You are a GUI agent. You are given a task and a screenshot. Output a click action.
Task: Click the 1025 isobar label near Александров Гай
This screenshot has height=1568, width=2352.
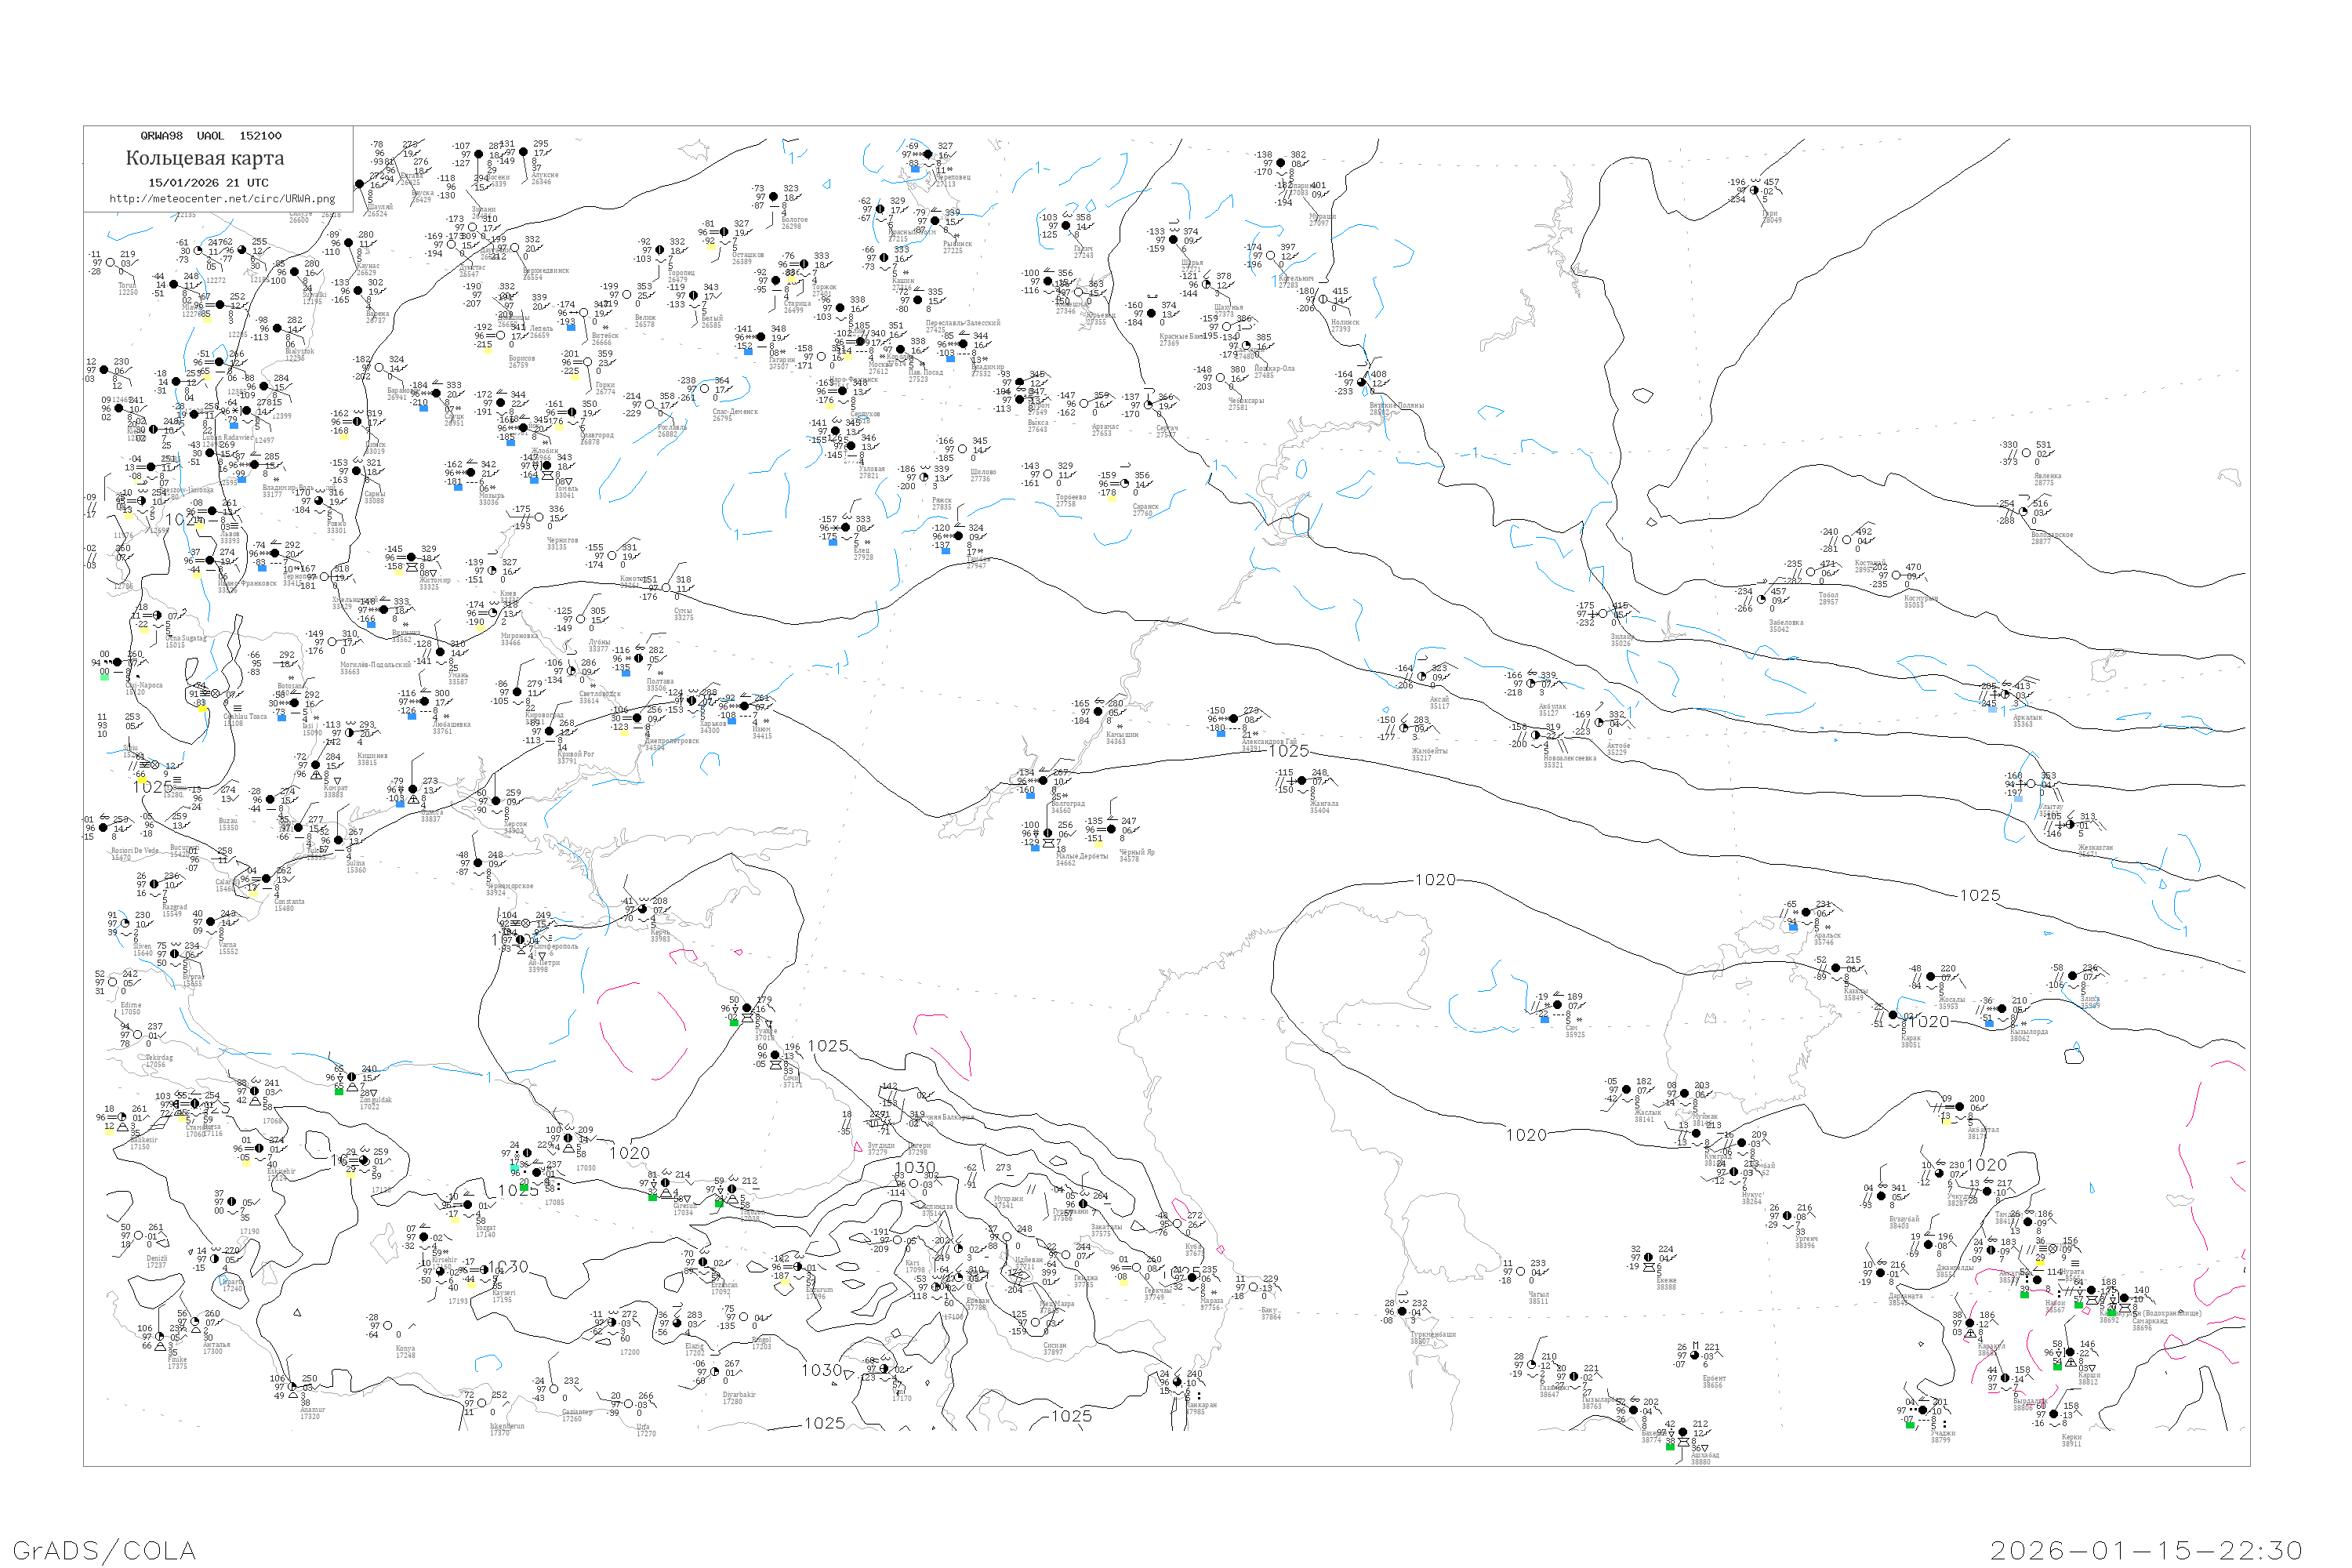1288,751
